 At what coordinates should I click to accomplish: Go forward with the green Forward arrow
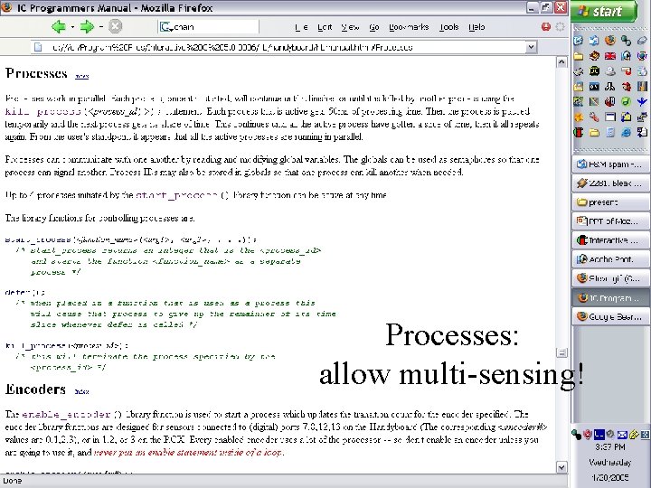pos(87,27)
